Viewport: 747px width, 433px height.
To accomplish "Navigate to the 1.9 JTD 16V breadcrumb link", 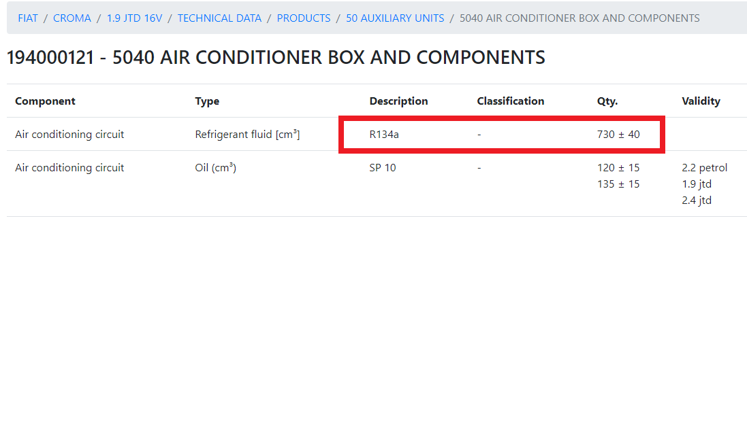I will pos(134,18).
